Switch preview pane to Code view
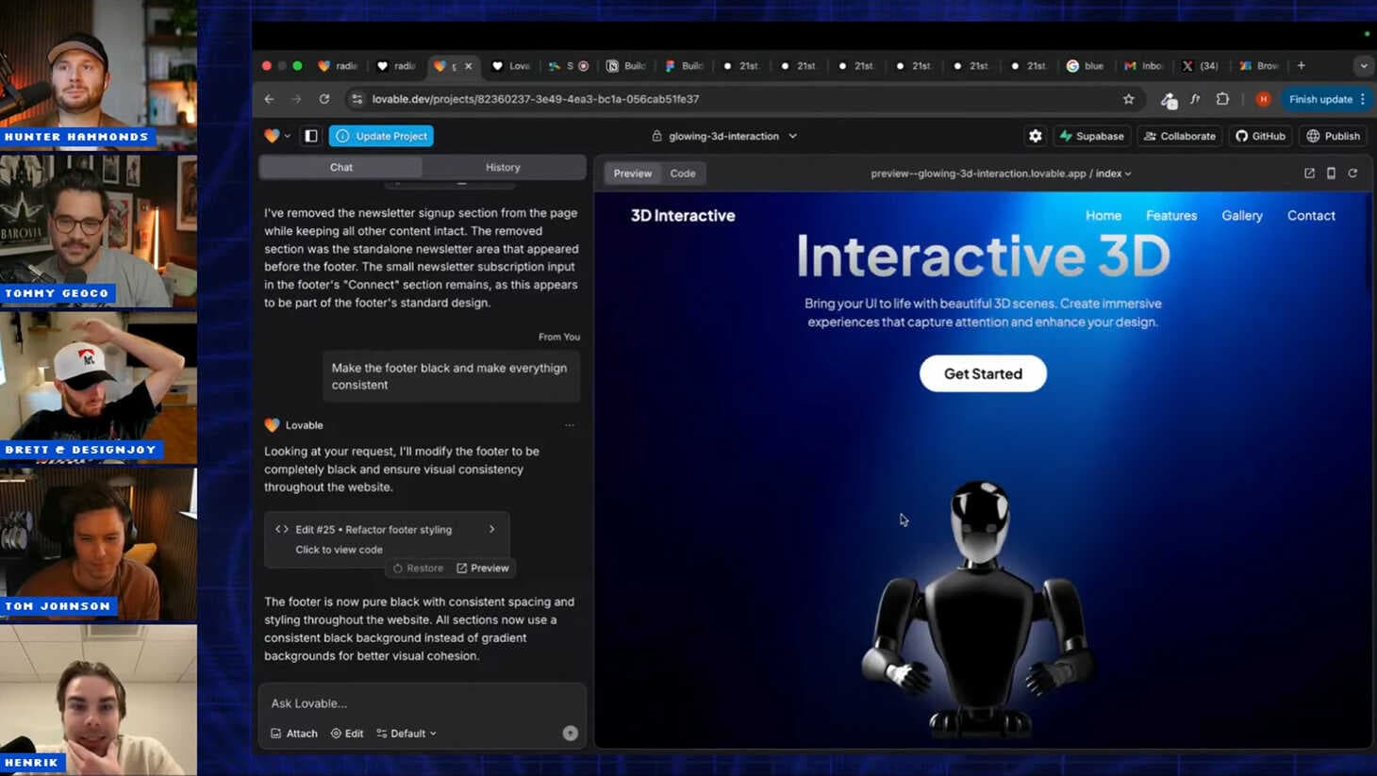This screenshot has height=776, width=1377. [682, 173]
